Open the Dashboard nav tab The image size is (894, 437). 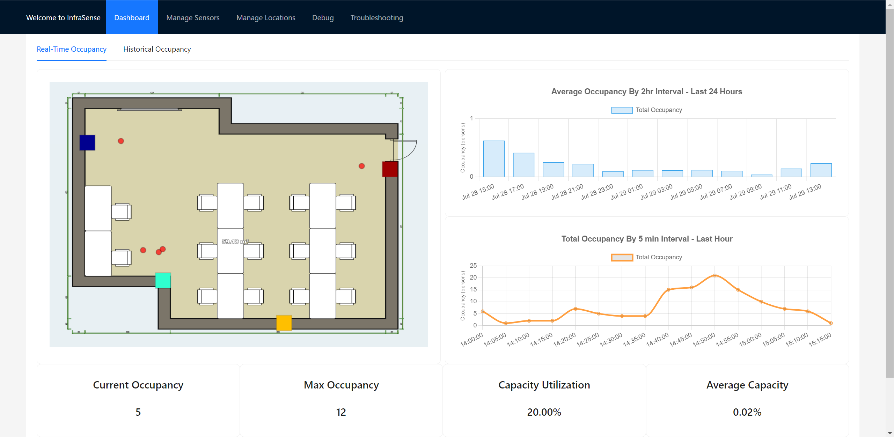tap(132, 17)
